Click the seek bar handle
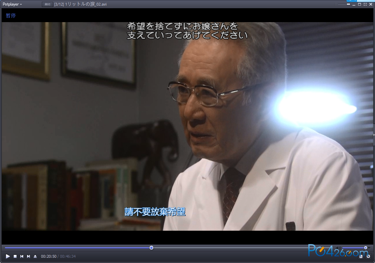The height and width of the screenshot is (263, 375). pos(151,248)
